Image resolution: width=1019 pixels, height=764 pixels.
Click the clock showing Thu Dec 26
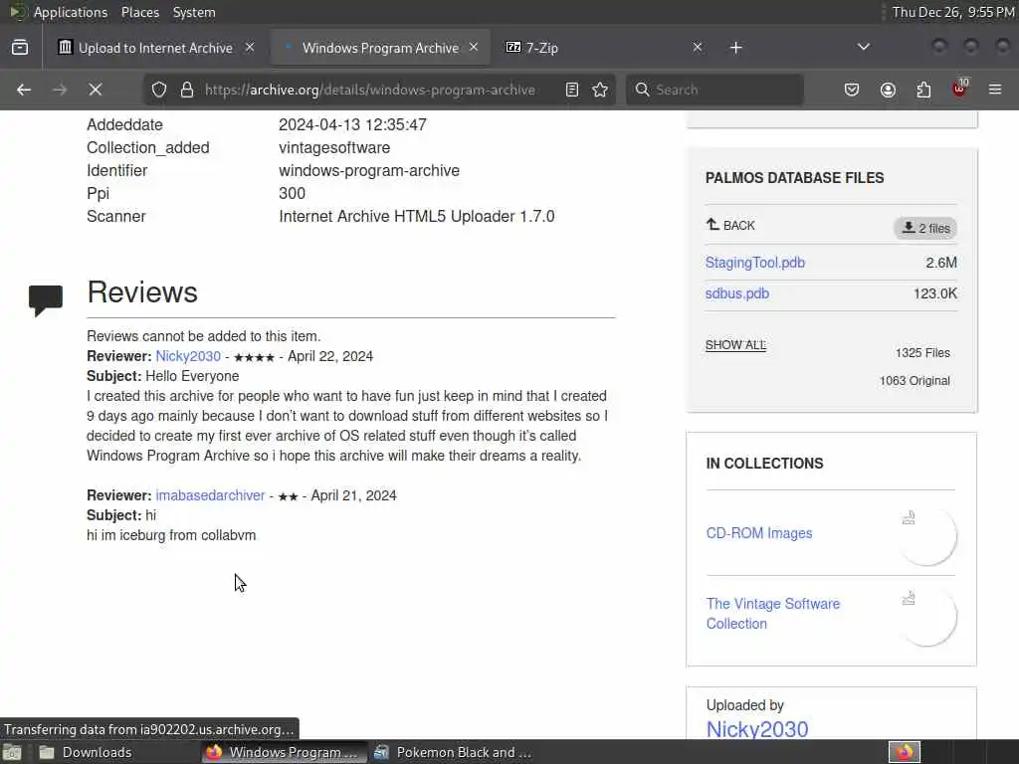tap(952, 12)
